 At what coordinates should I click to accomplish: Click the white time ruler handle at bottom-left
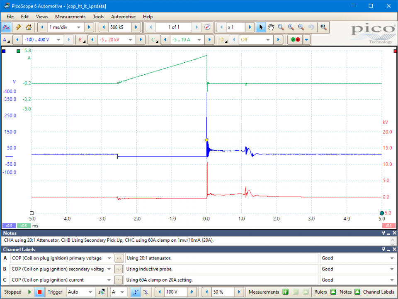pyautogui.click(x=32, y=213)
